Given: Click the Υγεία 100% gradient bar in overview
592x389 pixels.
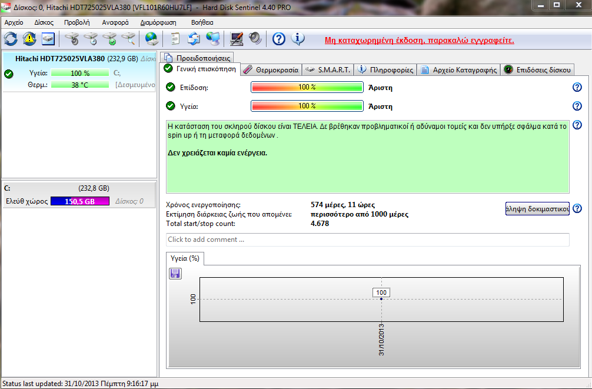Looking at the screenshot, I should click(307, 106).
